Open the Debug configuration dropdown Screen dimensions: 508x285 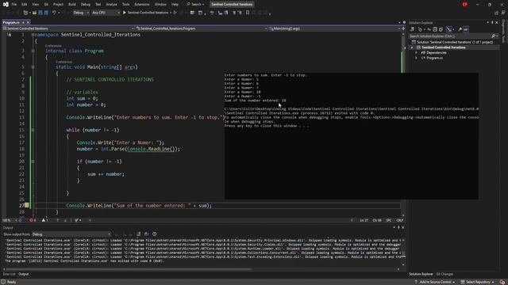coord(81,13)
